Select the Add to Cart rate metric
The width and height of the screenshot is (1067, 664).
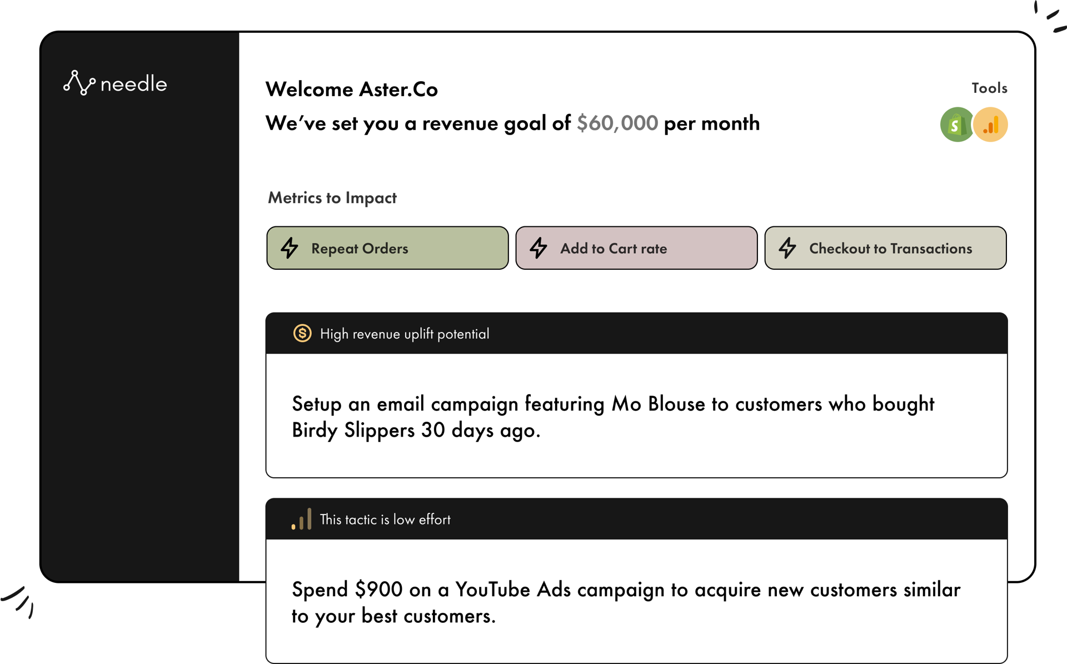pos(636,248)
